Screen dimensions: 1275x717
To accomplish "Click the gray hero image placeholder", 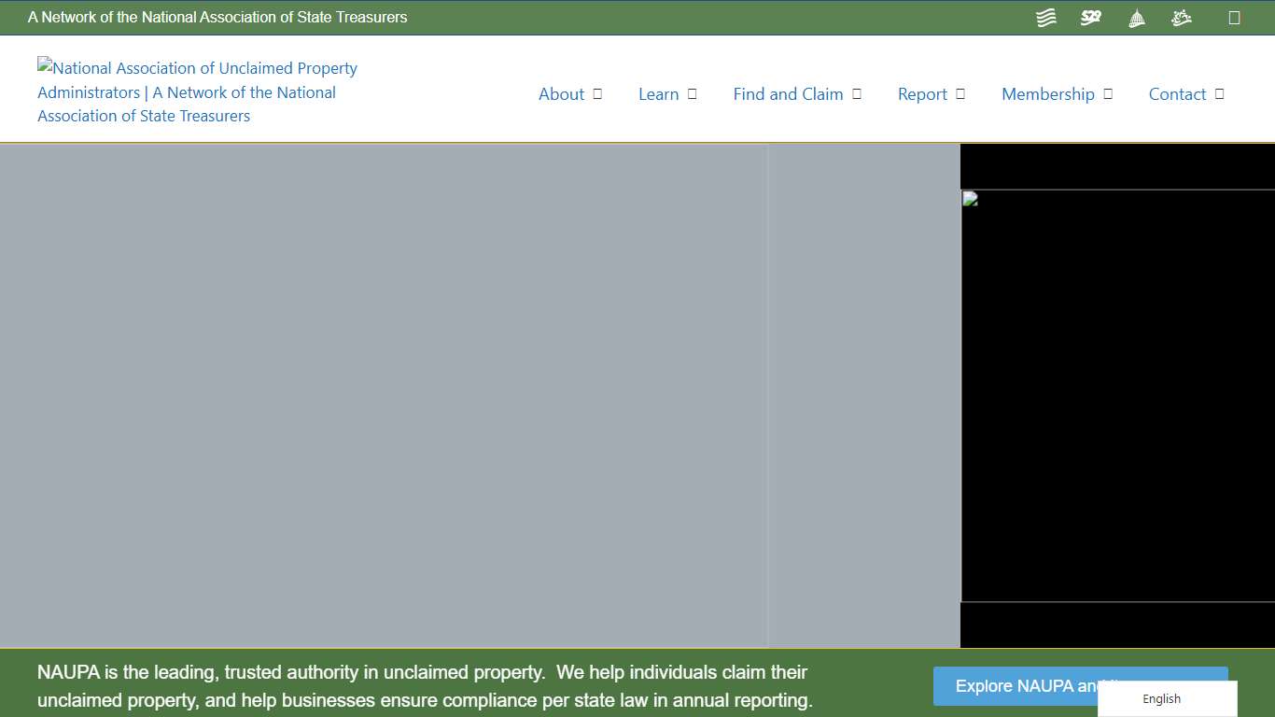I will tap(383, 397).
